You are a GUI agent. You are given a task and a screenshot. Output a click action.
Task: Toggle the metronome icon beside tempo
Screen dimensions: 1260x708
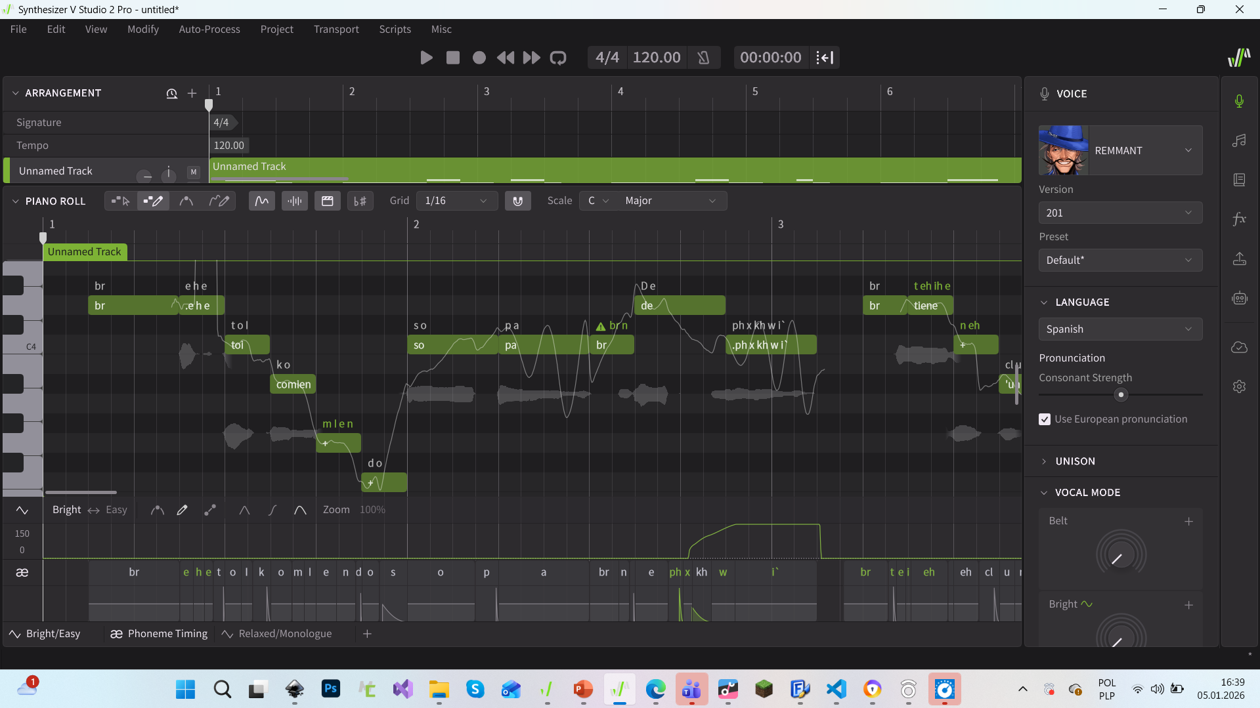click(703, 58)
